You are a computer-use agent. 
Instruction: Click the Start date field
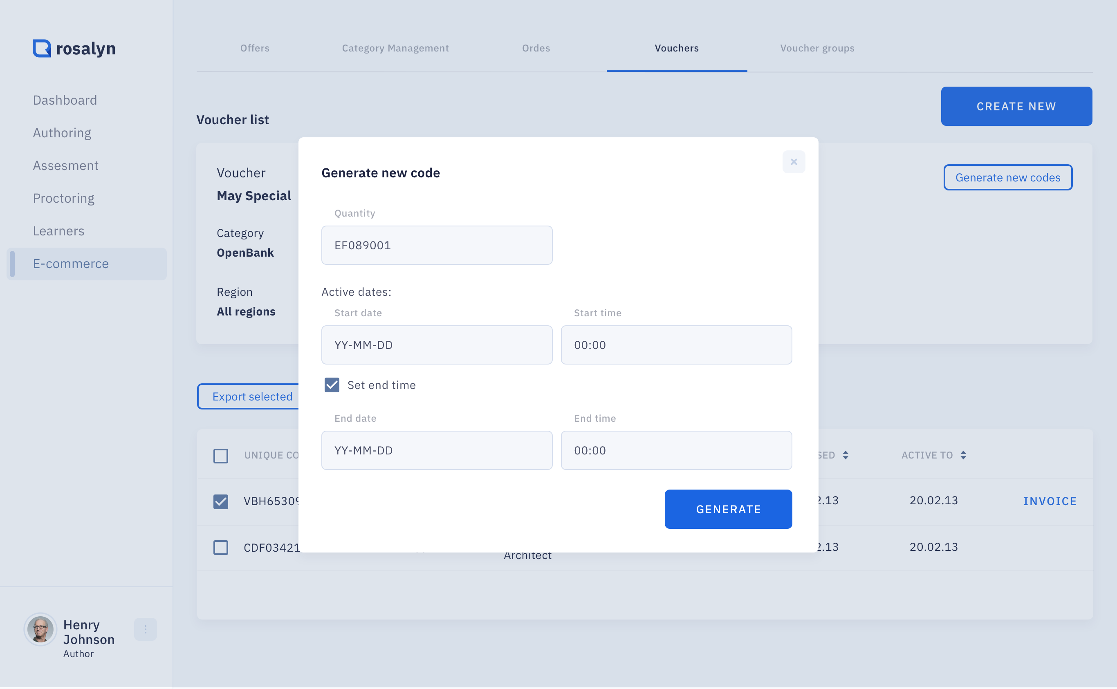[x=437, y=345]
